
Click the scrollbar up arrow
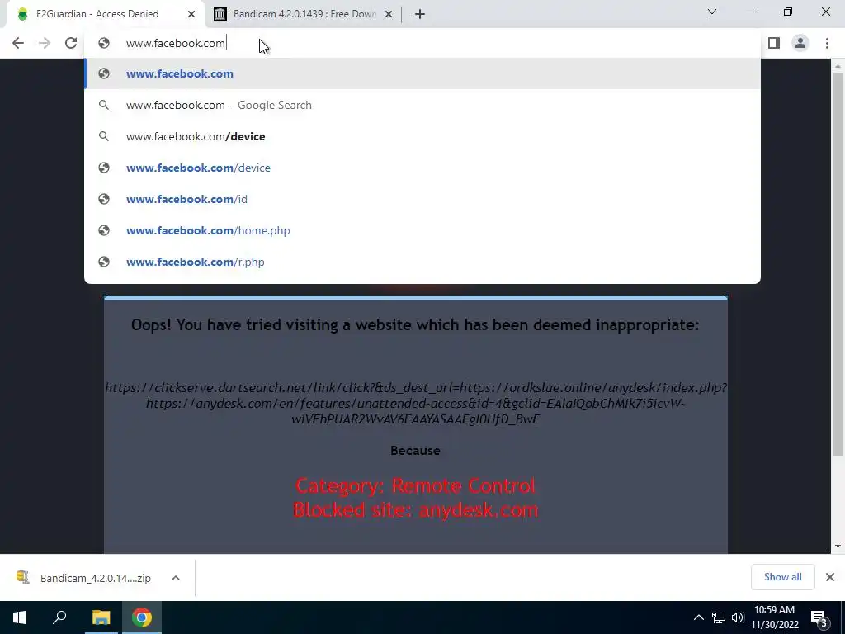pos(838,66)
